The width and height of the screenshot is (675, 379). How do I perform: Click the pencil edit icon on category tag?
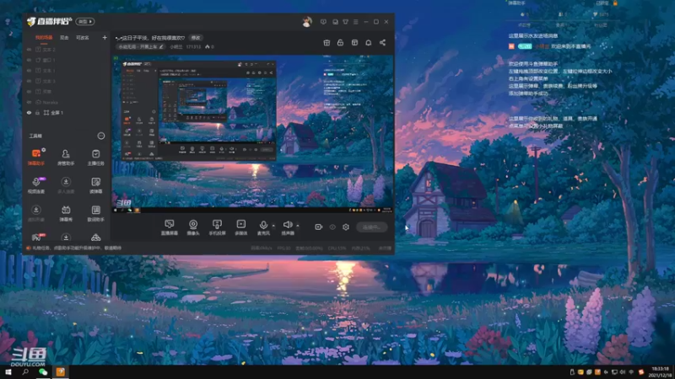(161, 46)
